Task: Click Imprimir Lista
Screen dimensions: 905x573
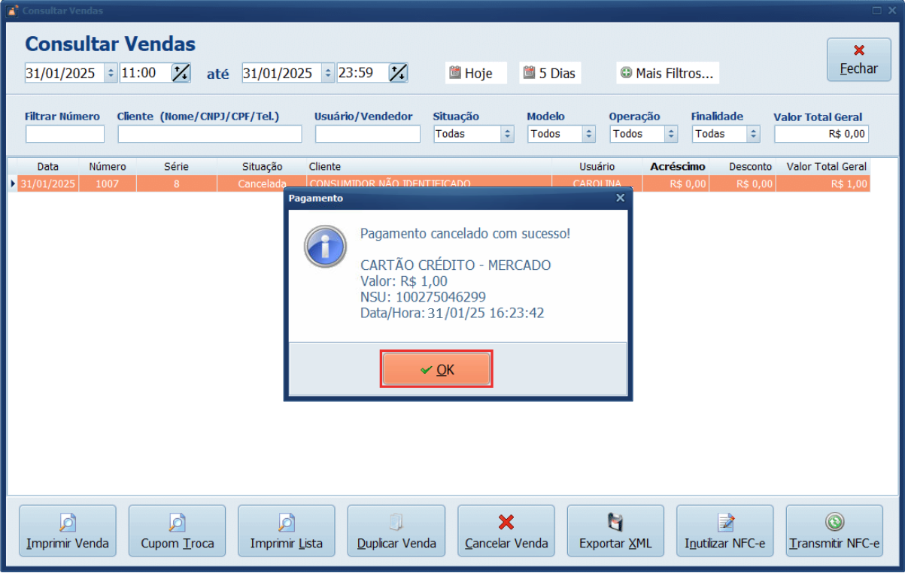Action: (286, 531)
